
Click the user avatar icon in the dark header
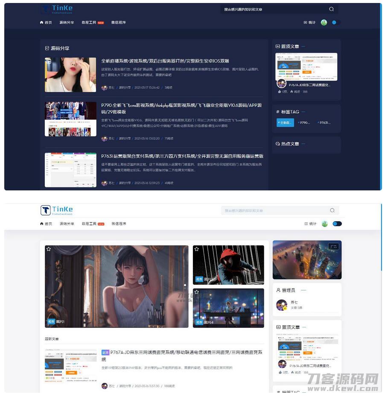324,22
